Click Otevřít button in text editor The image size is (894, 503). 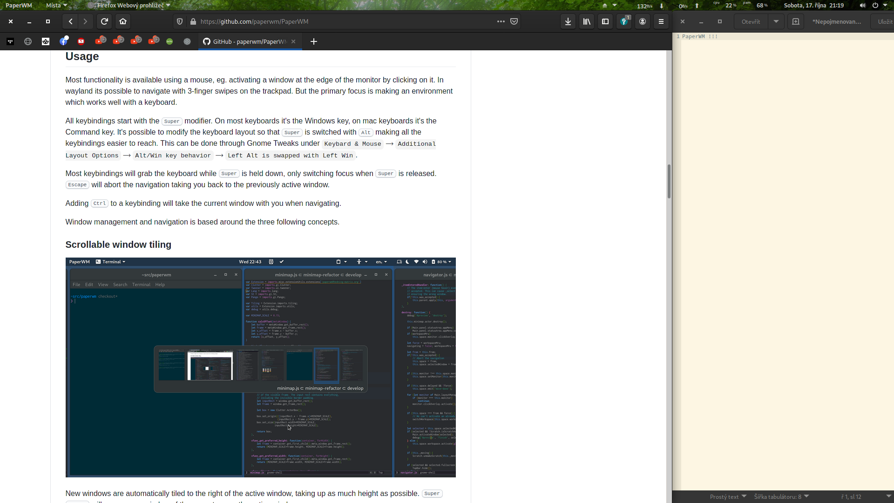(x=751, y=21)
